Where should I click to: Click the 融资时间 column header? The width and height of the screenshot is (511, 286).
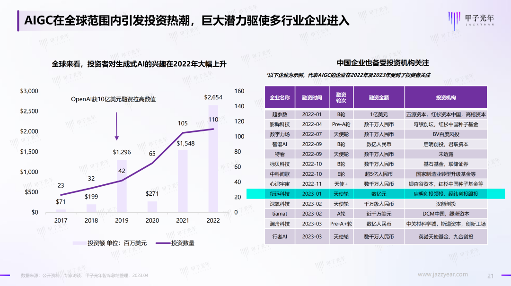[x=312, y=97]
